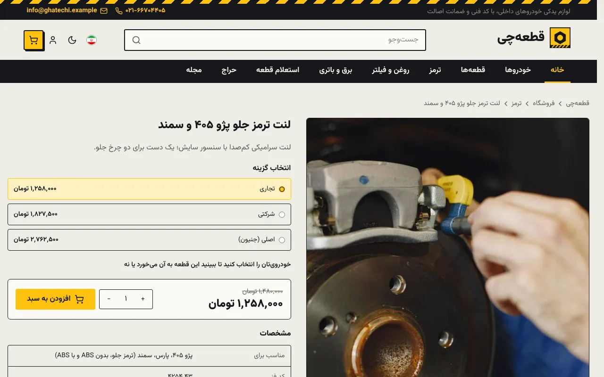The image size is (604, 377).
Task: Open the مجله menu item
Action: pyautogui.click(x=194, y=70)
